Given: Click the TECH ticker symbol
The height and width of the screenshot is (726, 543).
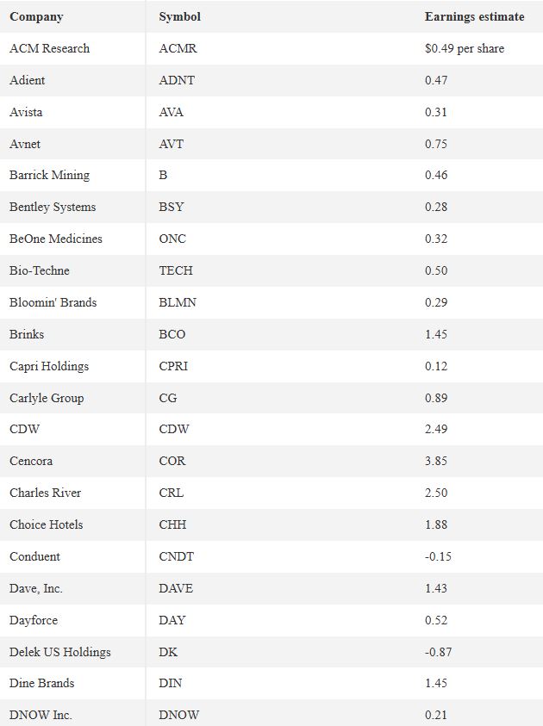Looking at the screenshot, I should 176,270.
